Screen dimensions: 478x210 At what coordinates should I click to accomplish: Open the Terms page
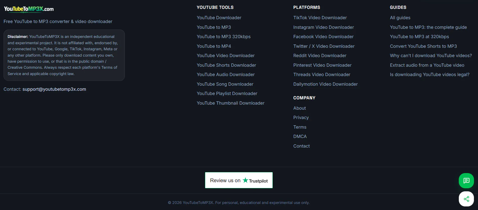(x=300, y=127)
